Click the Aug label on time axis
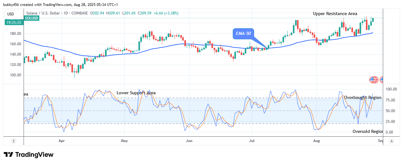403x164 pixels. coord(316,141)
